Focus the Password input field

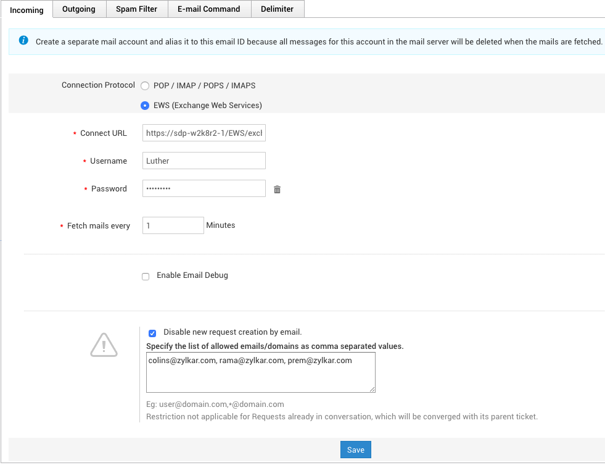pyautogui.click(x=204, y=188)
